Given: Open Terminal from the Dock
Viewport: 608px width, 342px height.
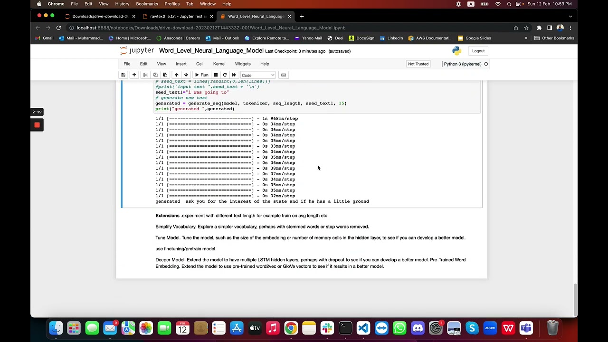Looking at the screenshot, I should (345, 328).
